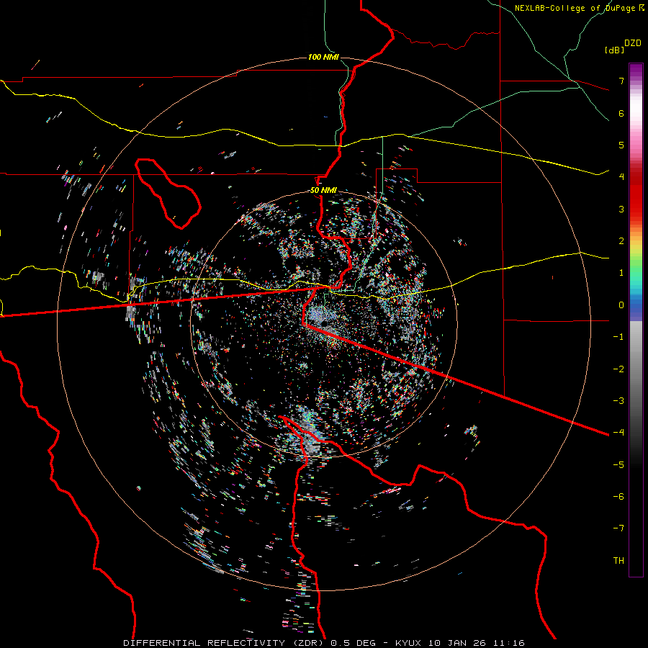Click the 7 dB value on the color scale
Screen dimensions: 648x648
pos(621,81)
